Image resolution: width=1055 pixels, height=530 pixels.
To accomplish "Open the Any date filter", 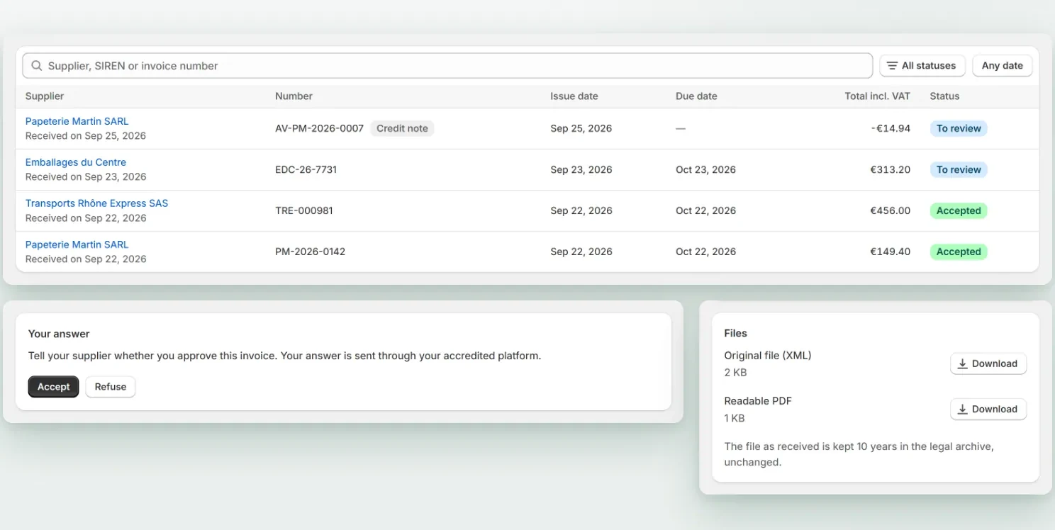I will [x=1003, y=66].
